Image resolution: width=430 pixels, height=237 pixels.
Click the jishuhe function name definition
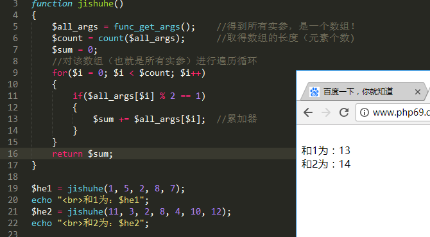[x=96, y=4]
